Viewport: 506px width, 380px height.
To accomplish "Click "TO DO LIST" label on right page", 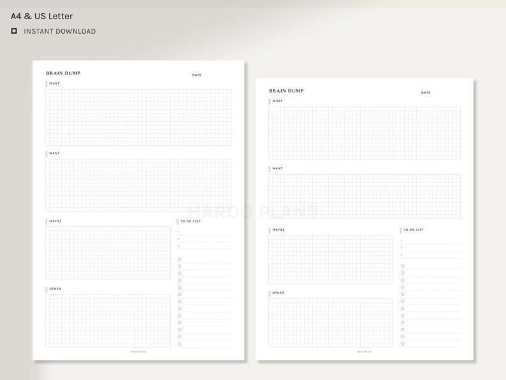I will [x=414, y=230].
